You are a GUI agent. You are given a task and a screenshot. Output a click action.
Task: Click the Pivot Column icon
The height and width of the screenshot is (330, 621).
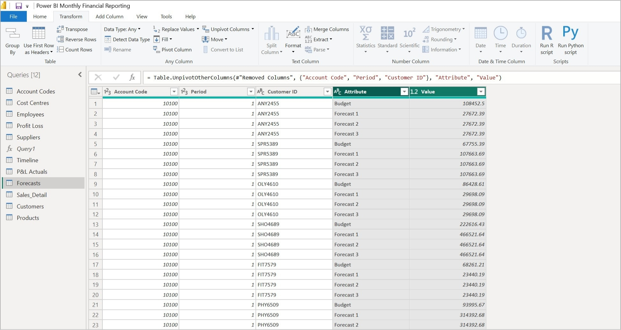pyautogui.click(x=156, y=49)
